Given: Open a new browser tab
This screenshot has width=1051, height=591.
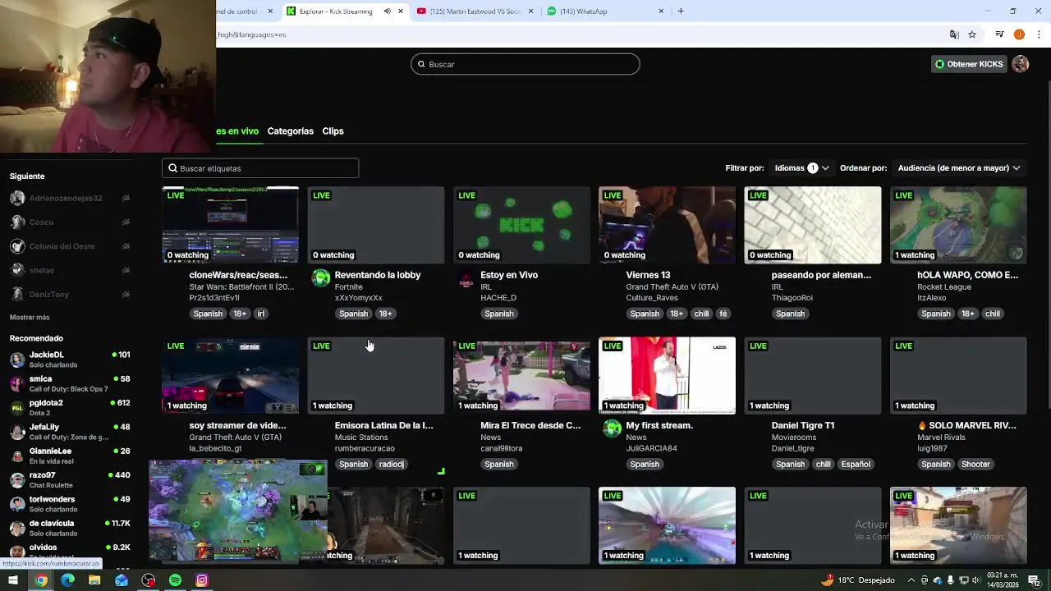Looking at the screenshot, I should tap(681, 11).
